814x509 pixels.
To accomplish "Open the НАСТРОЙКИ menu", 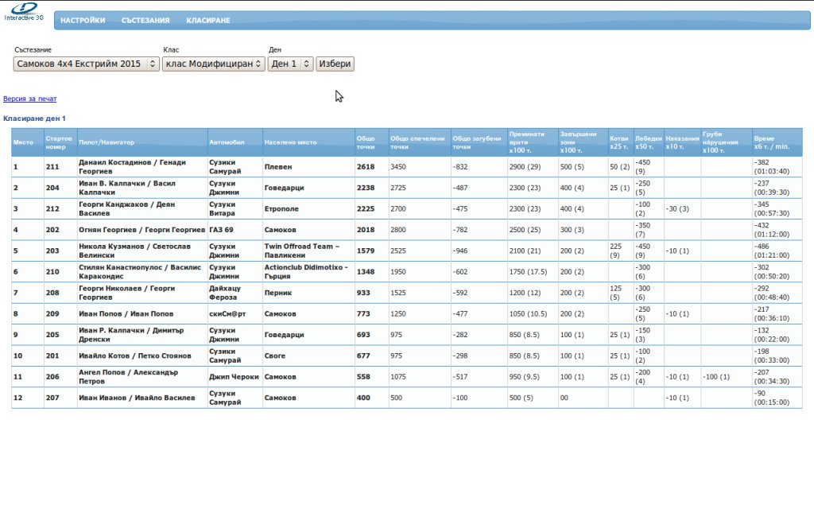I will click(x=83, y=21).
